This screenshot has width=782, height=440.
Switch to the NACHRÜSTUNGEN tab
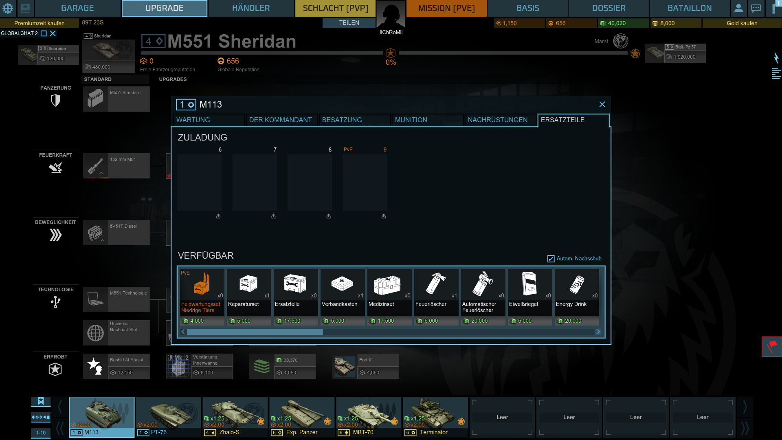501,120
